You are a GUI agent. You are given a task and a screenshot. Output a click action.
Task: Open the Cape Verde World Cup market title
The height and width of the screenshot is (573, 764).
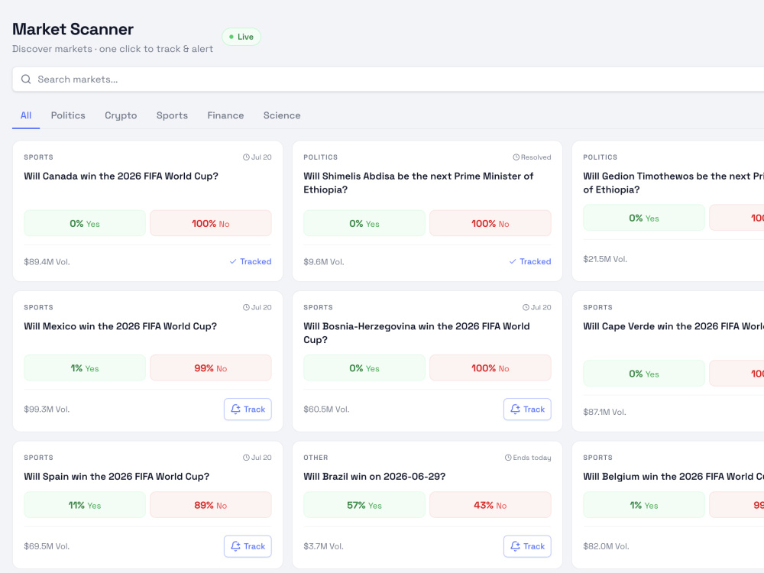coord(673,326)
